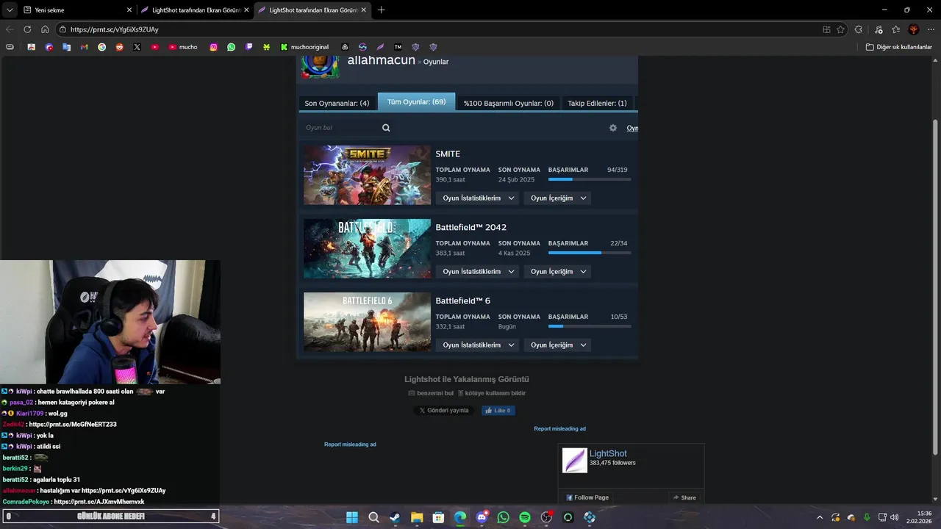Open the volume icon in system tray
Viewport: 941px width, 529px height.
coord(895,517)
